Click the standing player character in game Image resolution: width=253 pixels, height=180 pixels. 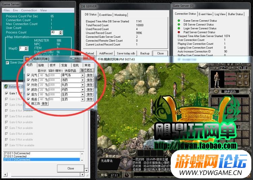pos(175,90)
